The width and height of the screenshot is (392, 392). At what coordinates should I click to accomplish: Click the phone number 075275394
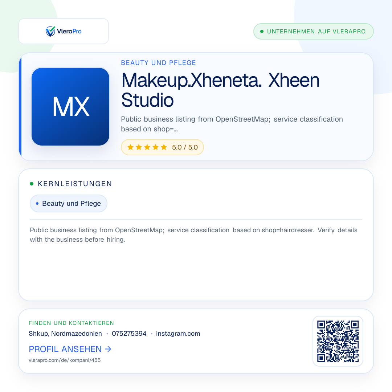tap(129, 334)
